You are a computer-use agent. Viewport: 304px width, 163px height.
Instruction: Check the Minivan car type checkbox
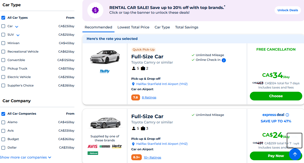(3, 43)
